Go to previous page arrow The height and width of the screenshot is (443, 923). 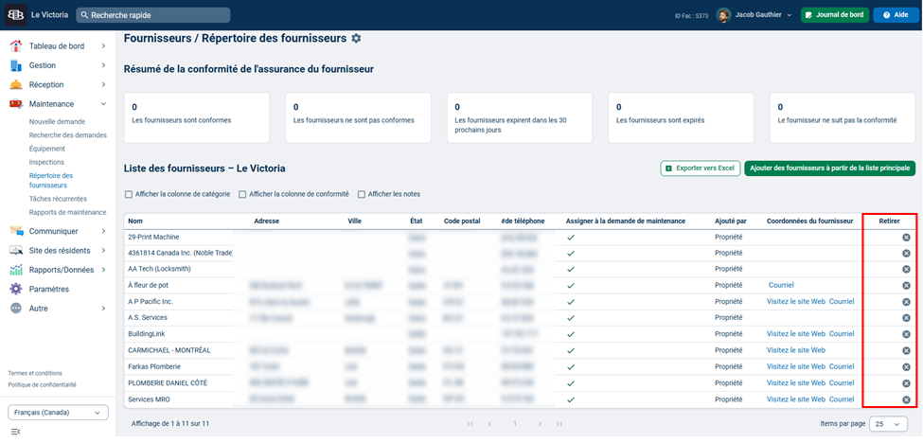coord(489,424)
